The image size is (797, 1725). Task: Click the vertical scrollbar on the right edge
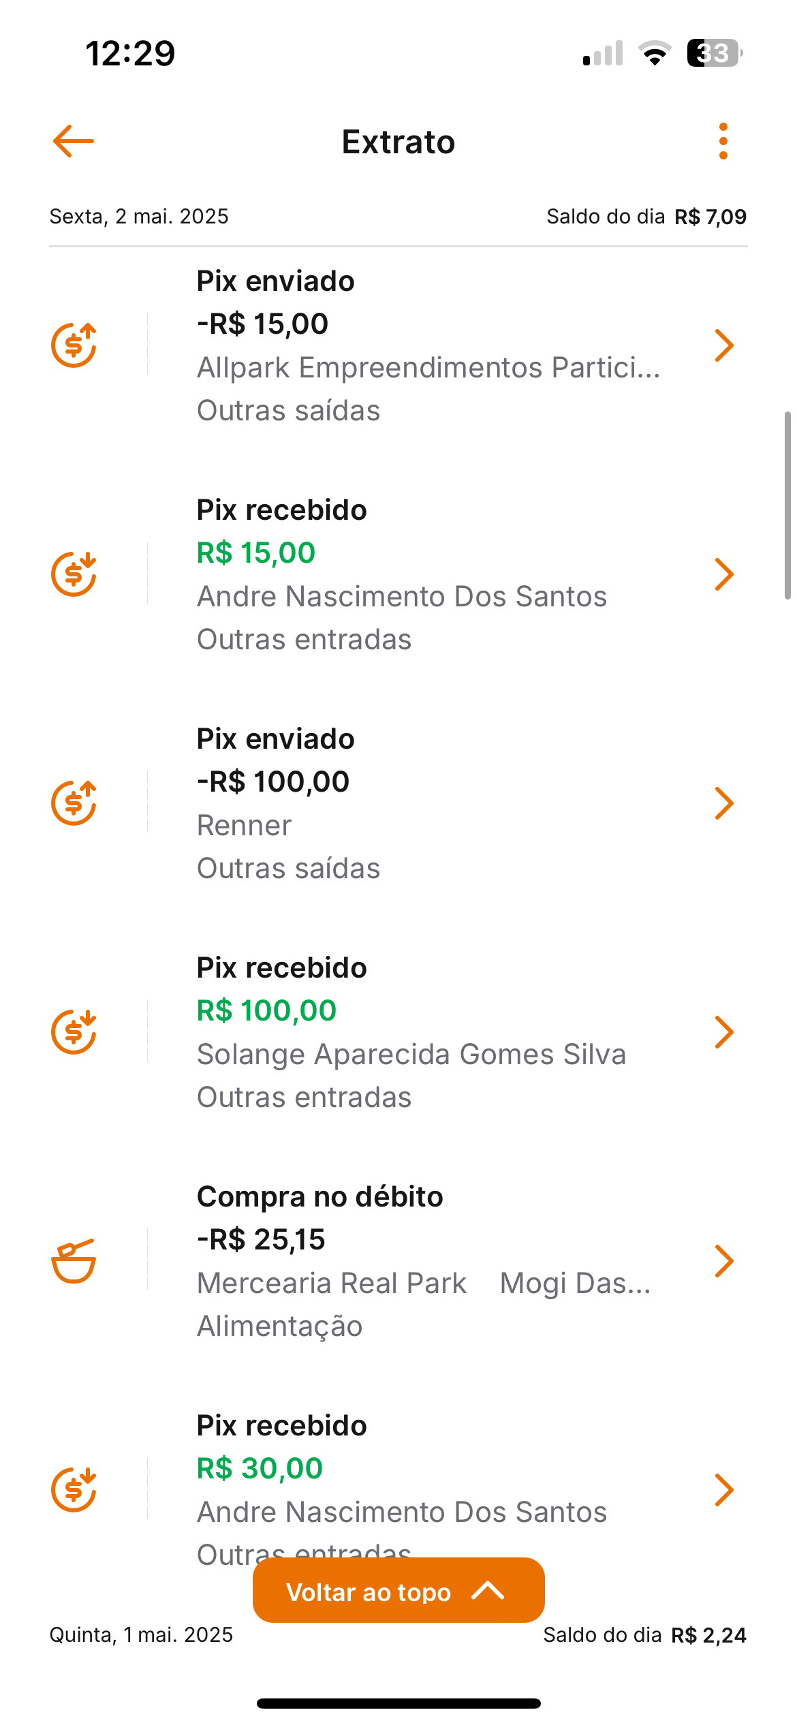click(787, 505)
